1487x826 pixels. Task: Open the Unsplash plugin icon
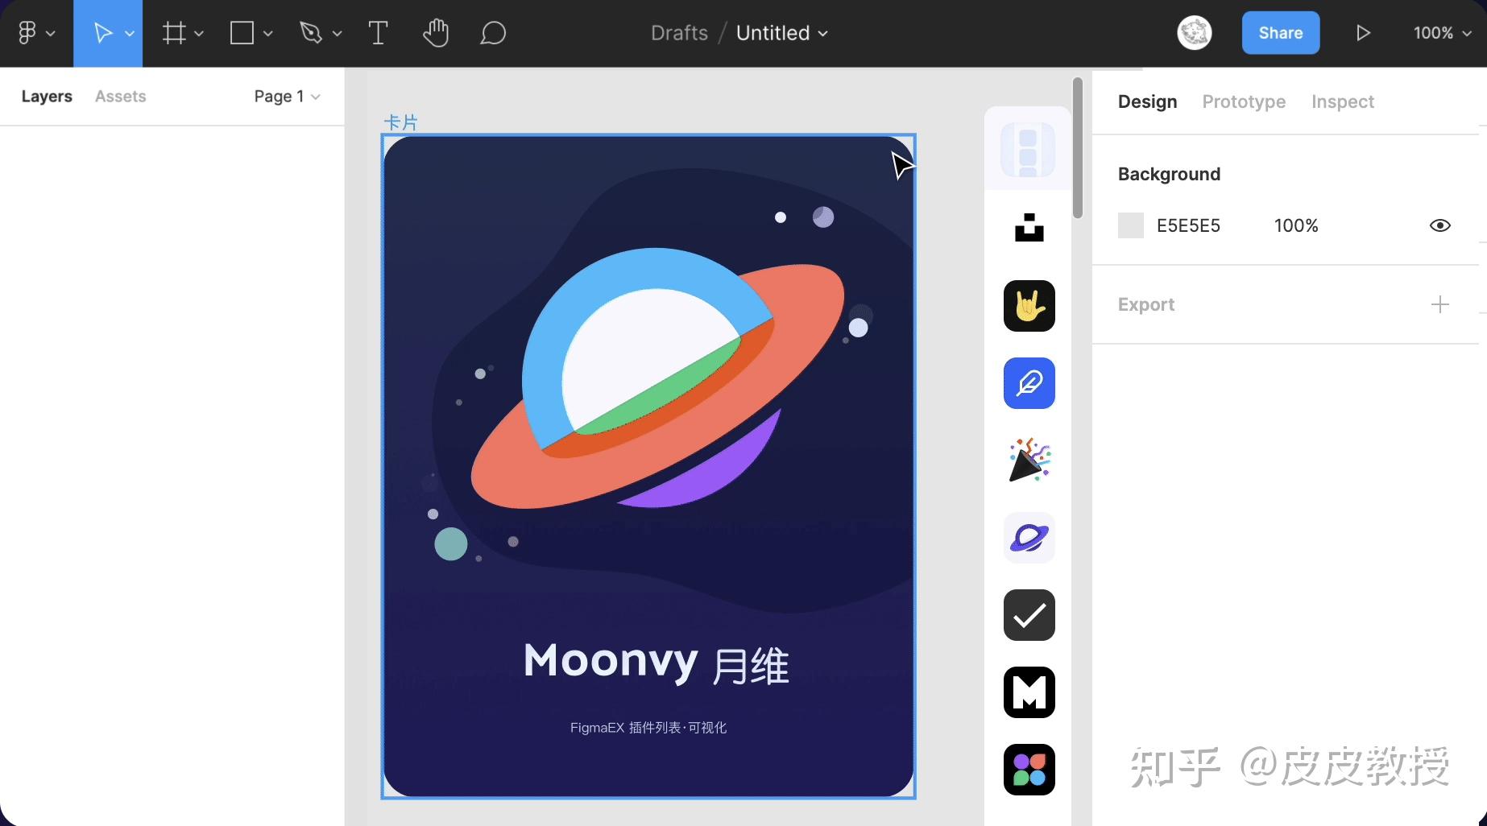click(1029, 228)
